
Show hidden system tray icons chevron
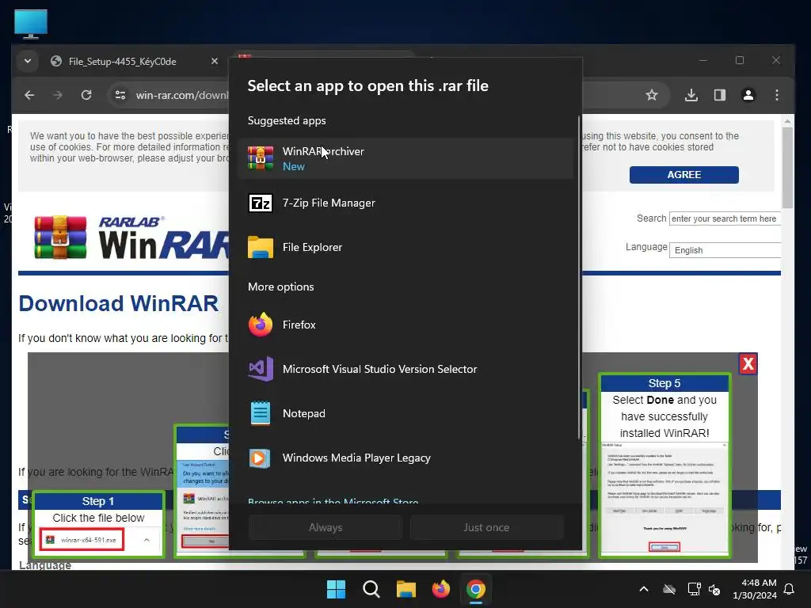644,589
